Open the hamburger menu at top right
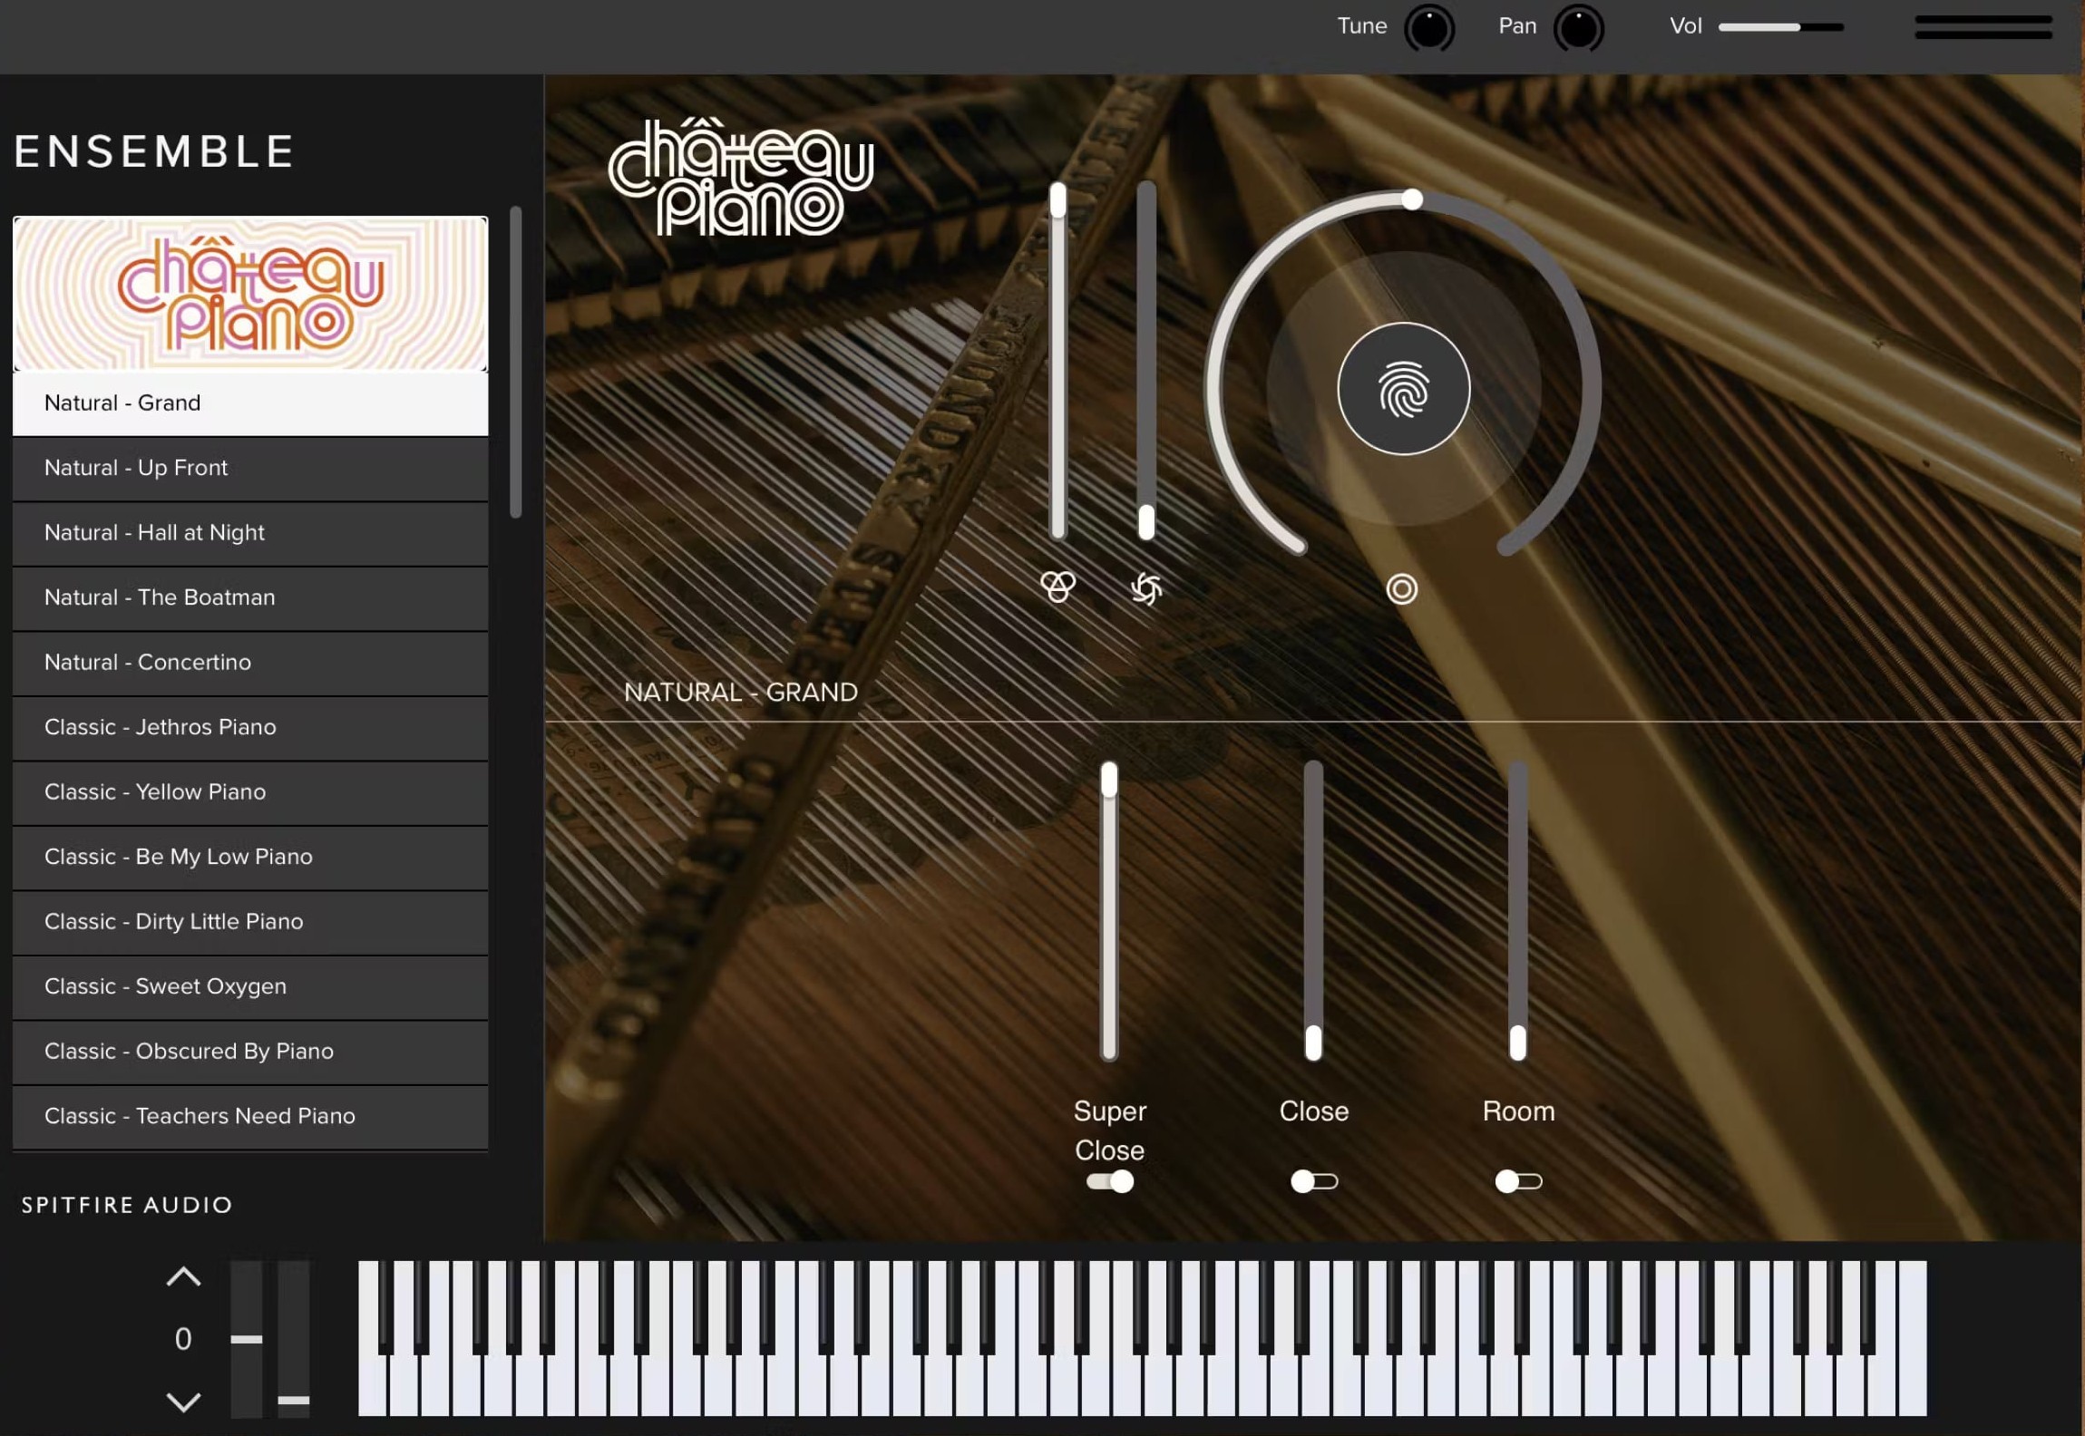Viewport: 2085px width, 1436px height. [1983, 27]
